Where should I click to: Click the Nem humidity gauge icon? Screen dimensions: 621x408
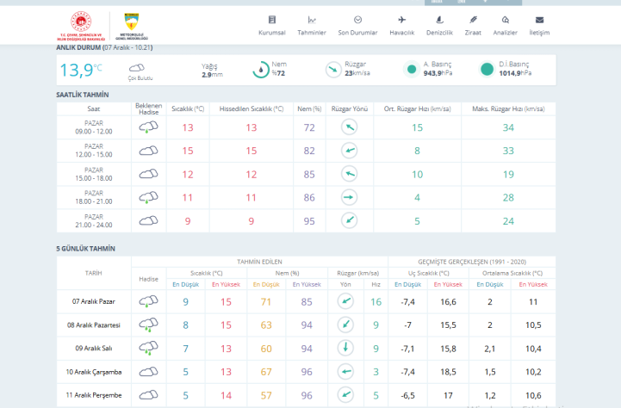[261, 70]
